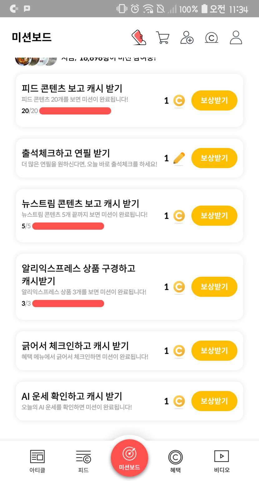Image resolution: width=259 pixels, height=481 pixels.
Task: Open the 혜택 tab
Action: [x=175, y=461]
